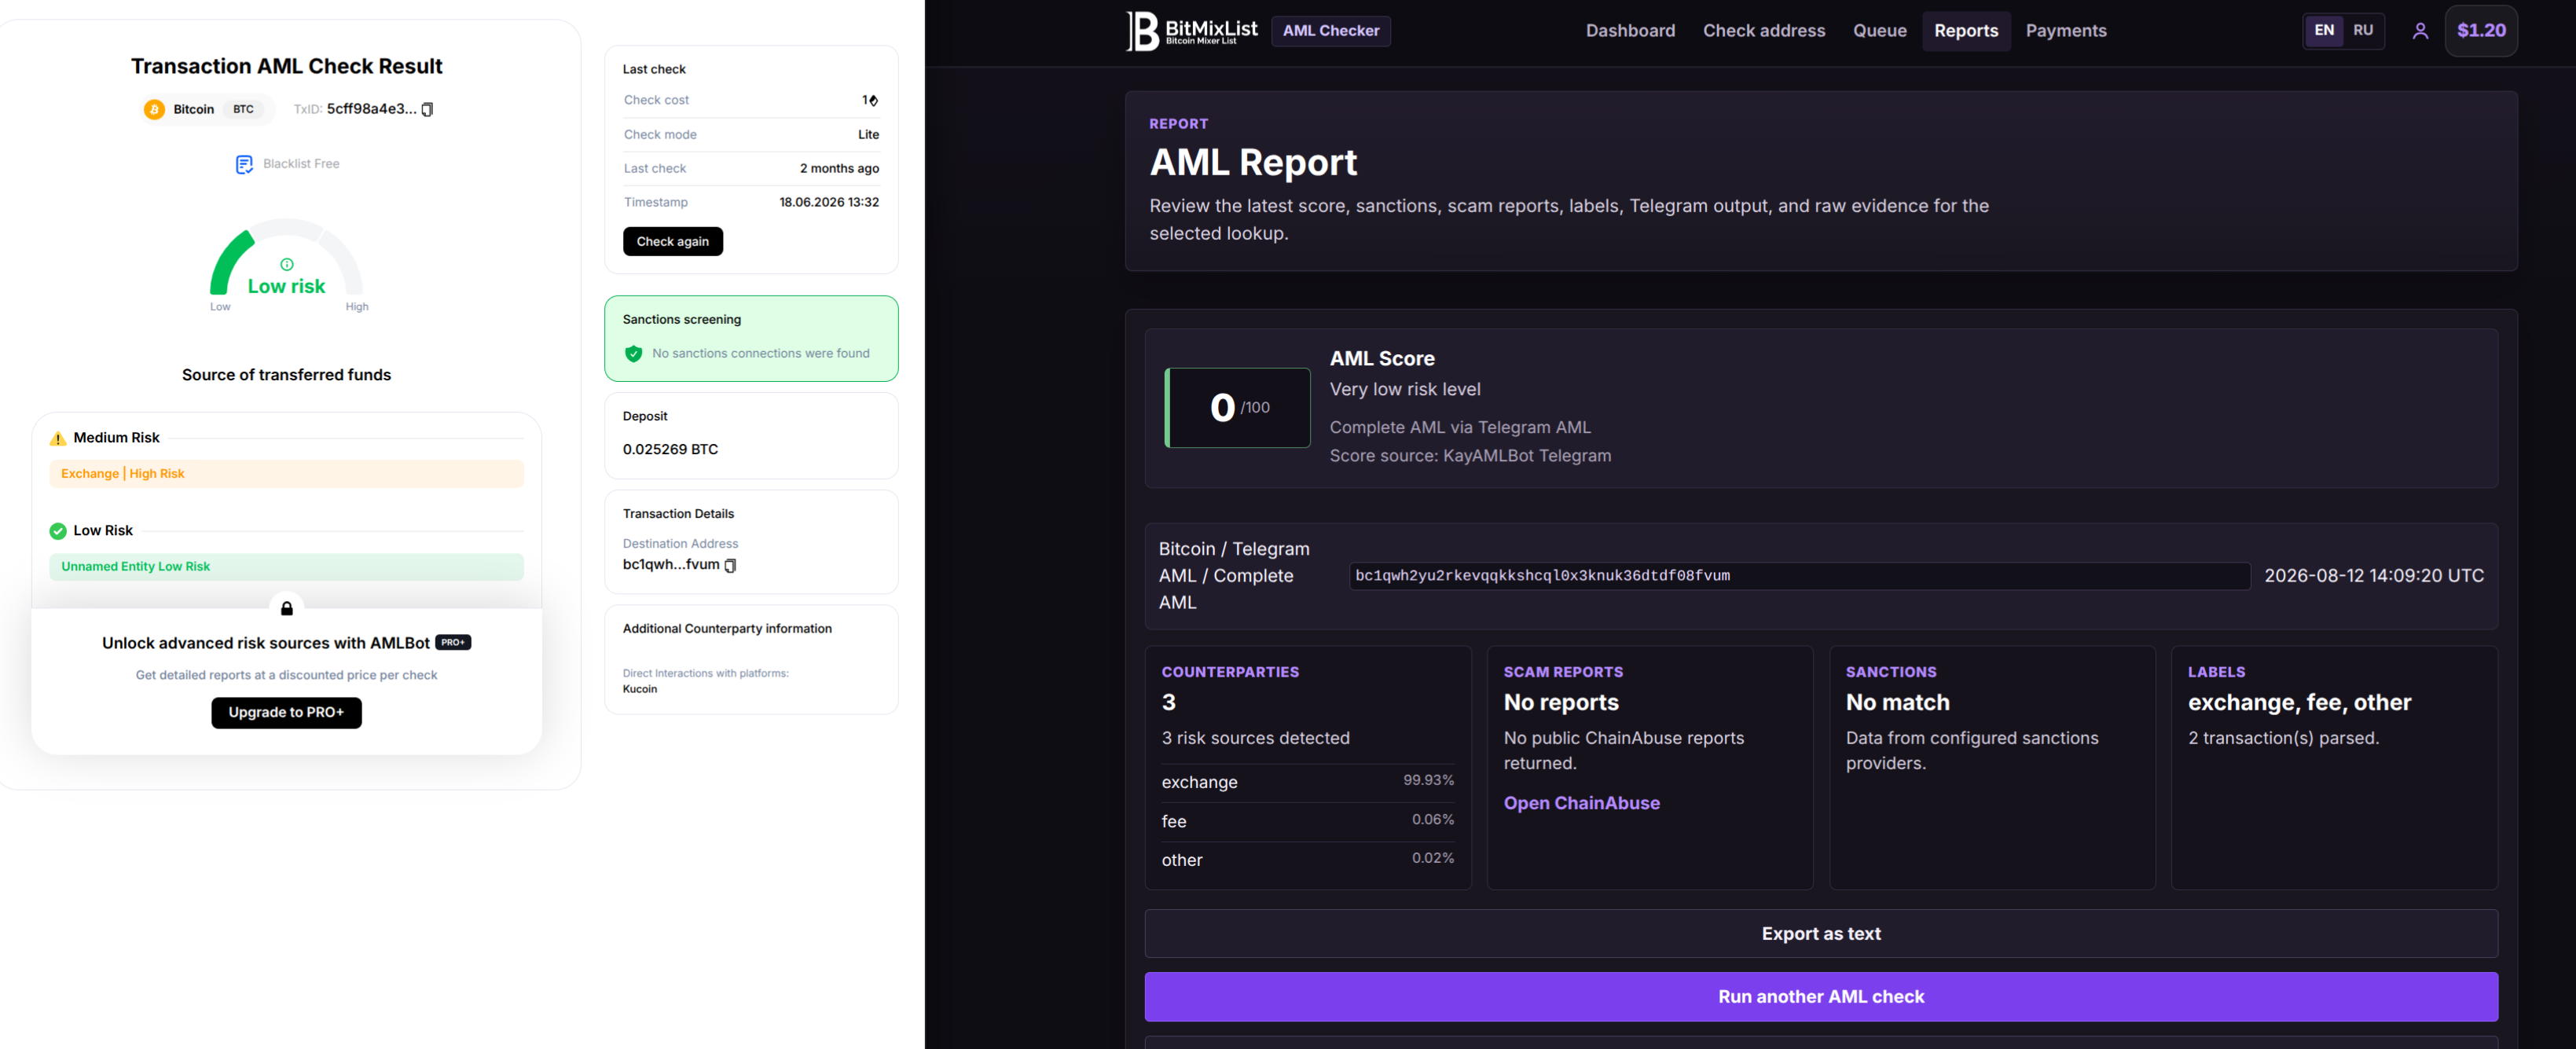Click the fee 0.06% row
Viewport: 2576px width, 1049px height.
pos(1307,821)
